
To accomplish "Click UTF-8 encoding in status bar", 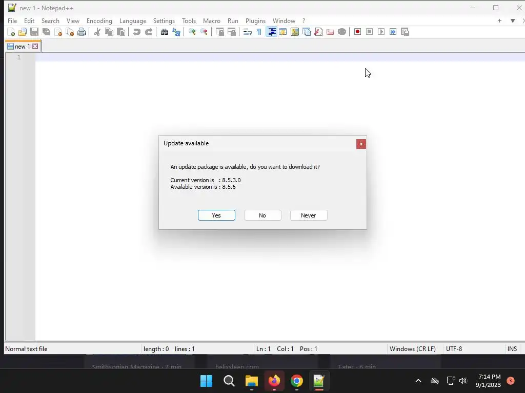I will 454,349.
